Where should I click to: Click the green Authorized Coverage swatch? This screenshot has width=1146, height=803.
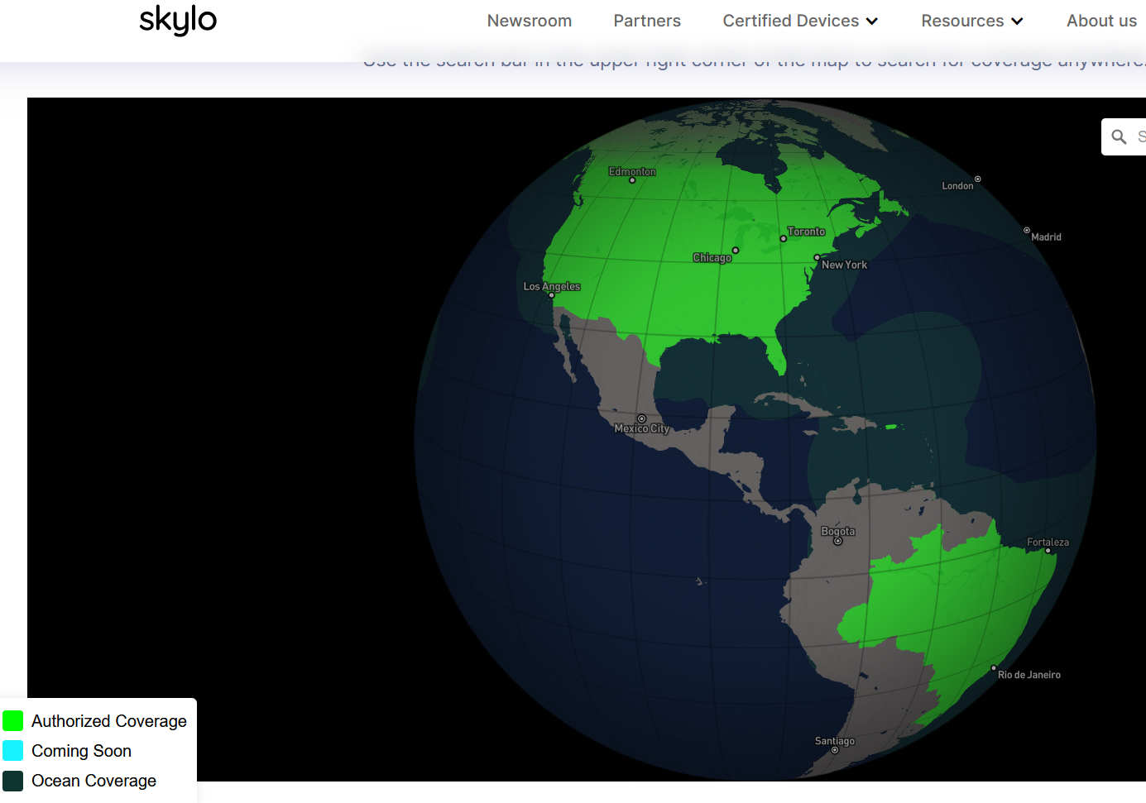click(13, 721)
